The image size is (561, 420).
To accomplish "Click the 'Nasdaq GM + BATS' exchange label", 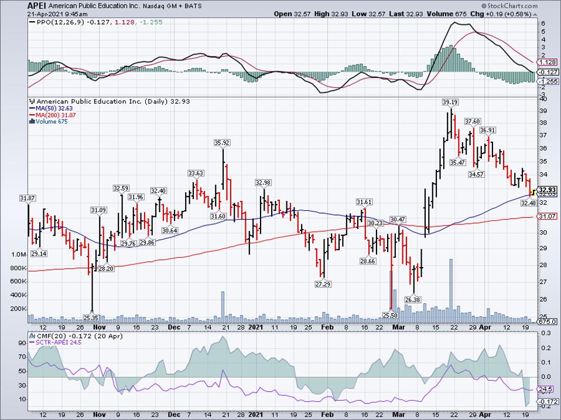I will coord(173,6).
